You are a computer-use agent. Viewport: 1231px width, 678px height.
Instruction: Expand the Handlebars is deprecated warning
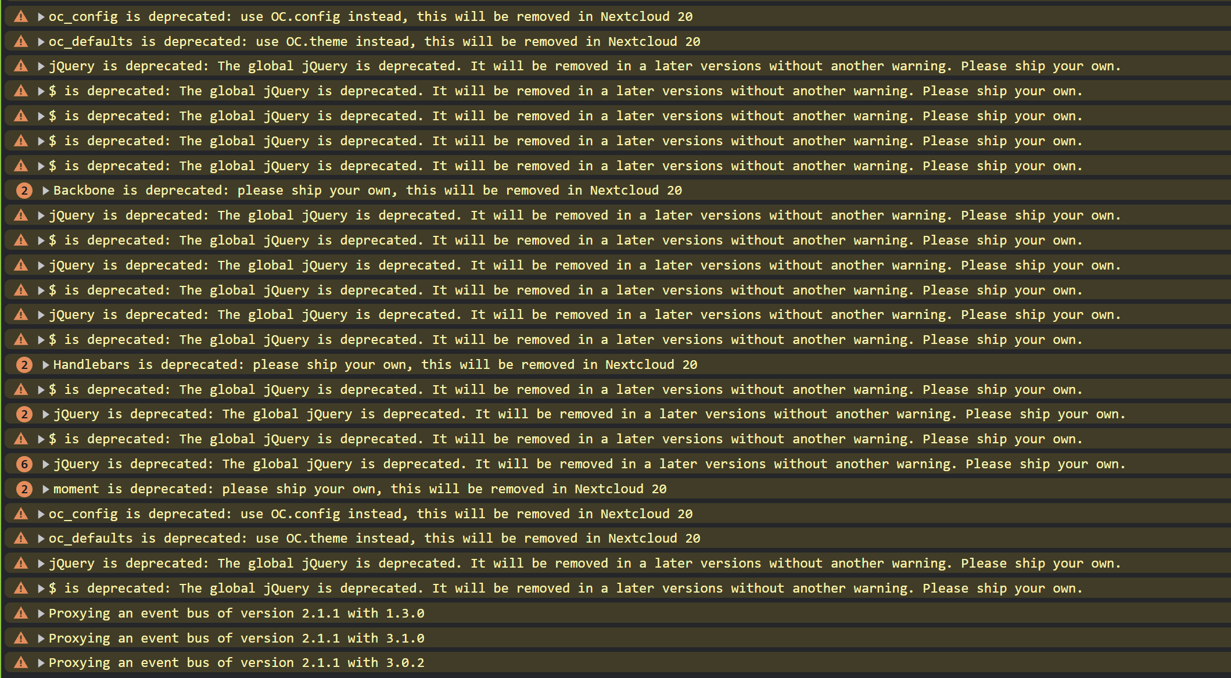pyautogui.click(x=45, y=365)
